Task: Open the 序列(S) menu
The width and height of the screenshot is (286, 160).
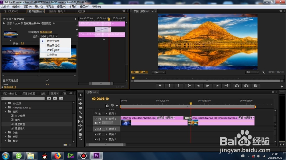Action: pos(49,7)
